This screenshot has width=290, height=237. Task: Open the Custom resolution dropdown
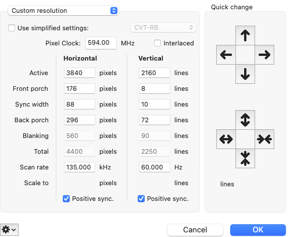63,10
